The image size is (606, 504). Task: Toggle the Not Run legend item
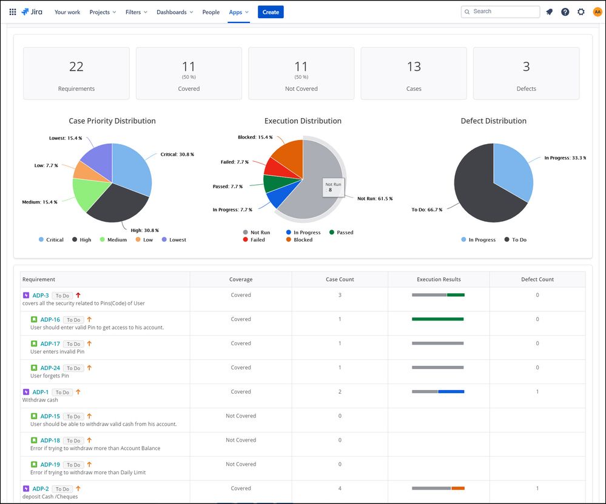(x=257, y=233)
